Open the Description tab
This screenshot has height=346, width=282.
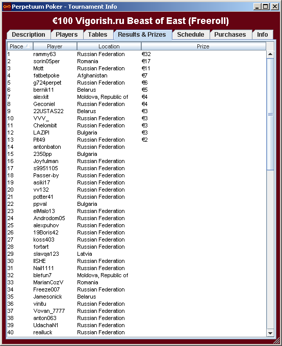pyautogui.click(x=29, y=35)
